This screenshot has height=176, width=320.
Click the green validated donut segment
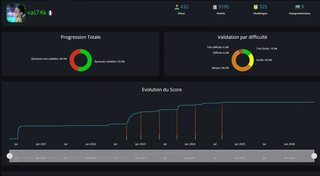[x=90, y=60]
